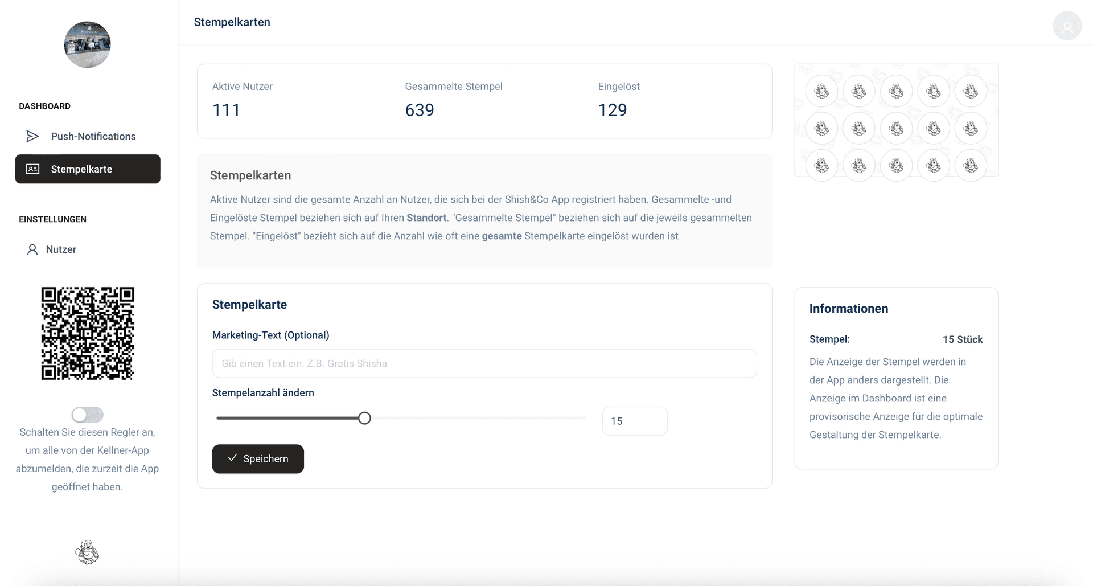The height and width of the screenshot is (586, 1093).
Task: Click the stamp count number field
Action: [x=634, y=421]
